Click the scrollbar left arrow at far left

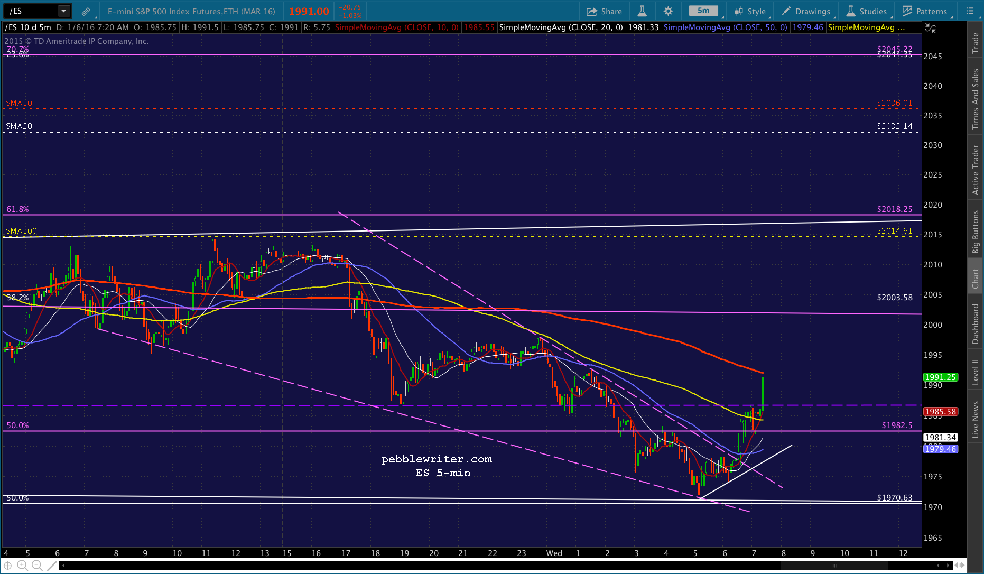(x=63, y=566)
